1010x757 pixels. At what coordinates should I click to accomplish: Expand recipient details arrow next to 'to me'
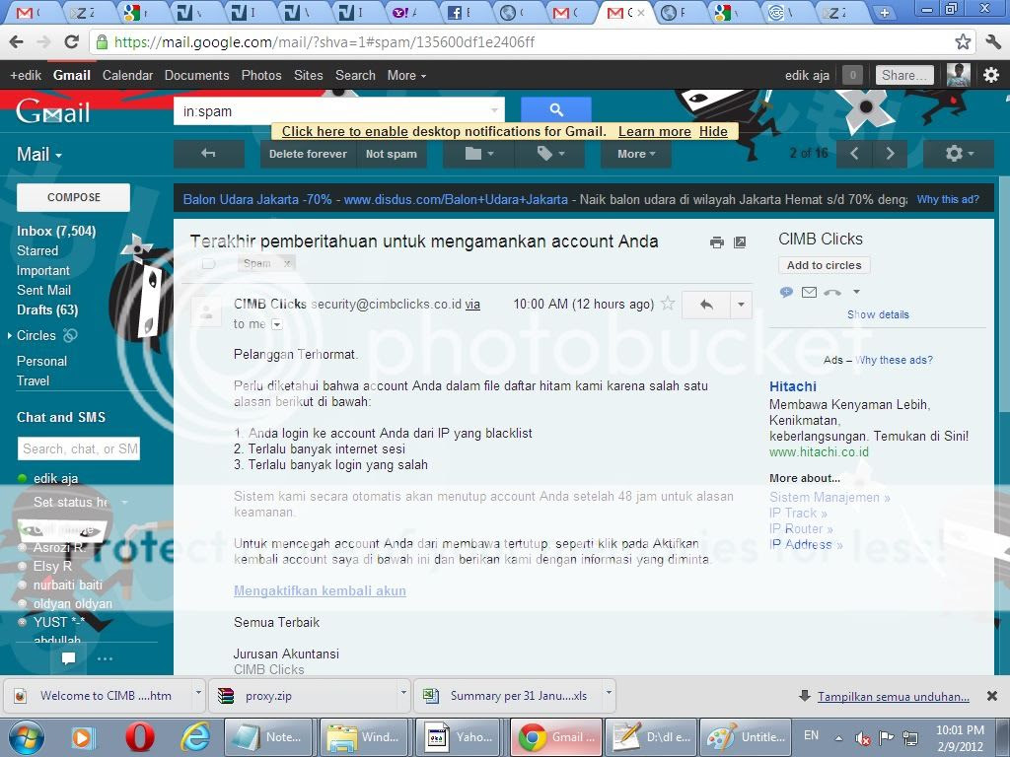pos(276,324)
